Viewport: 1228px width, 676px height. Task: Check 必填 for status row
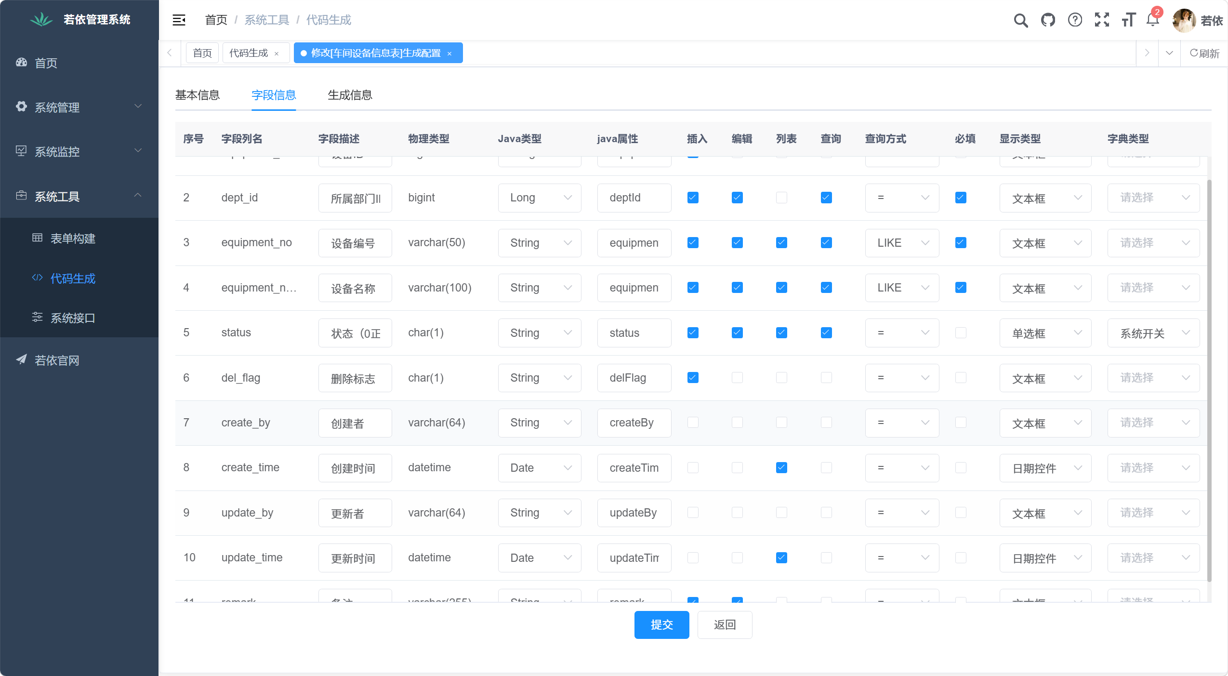click(961, 332)
